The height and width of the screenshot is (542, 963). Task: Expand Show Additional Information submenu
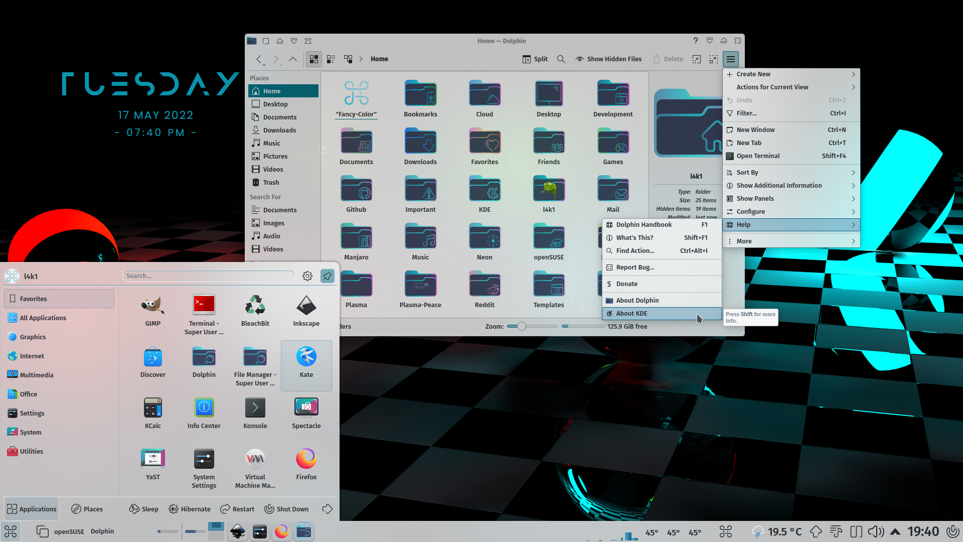(791, 186)
